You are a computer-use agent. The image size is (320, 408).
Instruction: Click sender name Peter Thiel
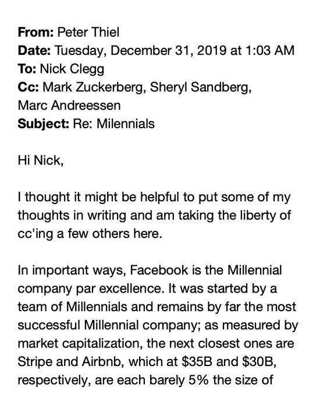(x=88, y=33)
